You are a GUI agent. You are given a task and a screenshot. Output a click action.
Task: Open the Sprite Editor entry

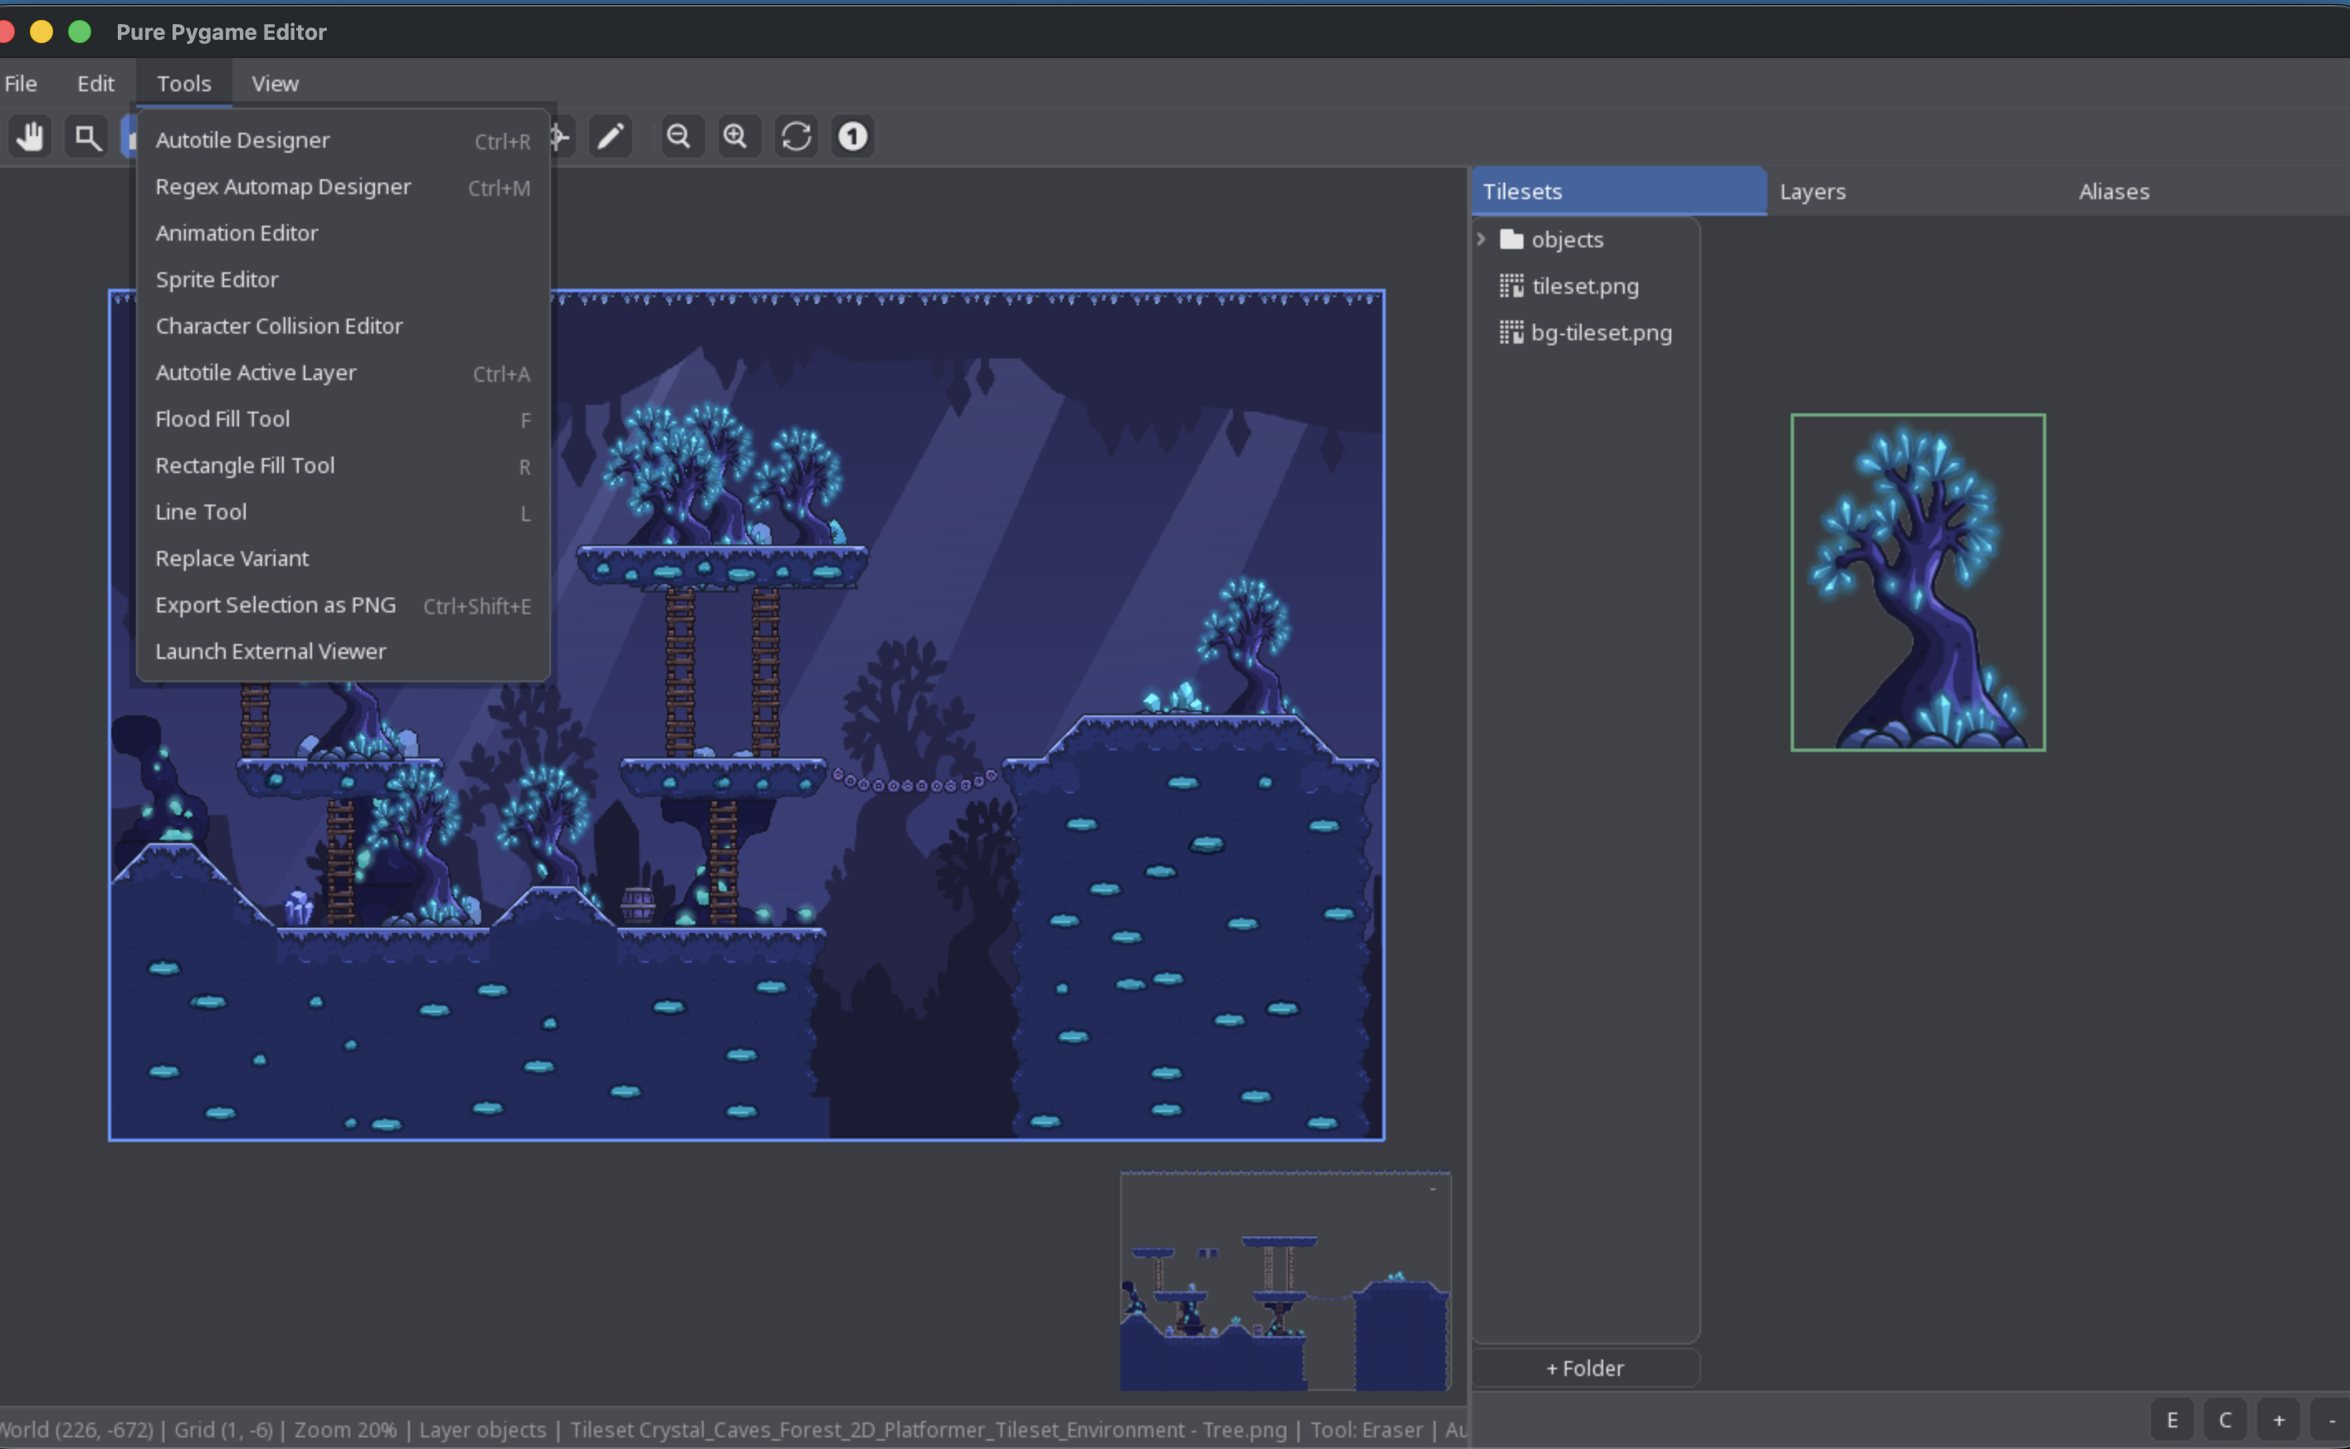343,280
